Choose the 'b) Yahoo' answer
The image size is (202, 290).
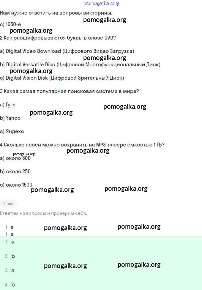(10, 118)
